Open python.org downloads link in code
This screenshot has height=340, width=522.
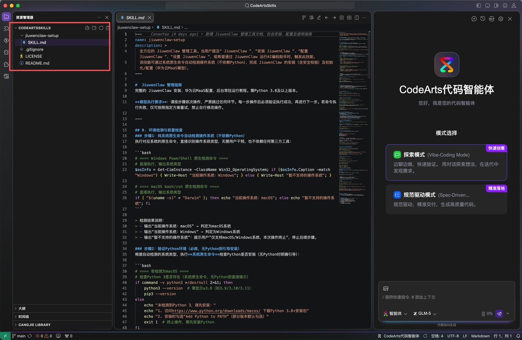tap(216, 311)
